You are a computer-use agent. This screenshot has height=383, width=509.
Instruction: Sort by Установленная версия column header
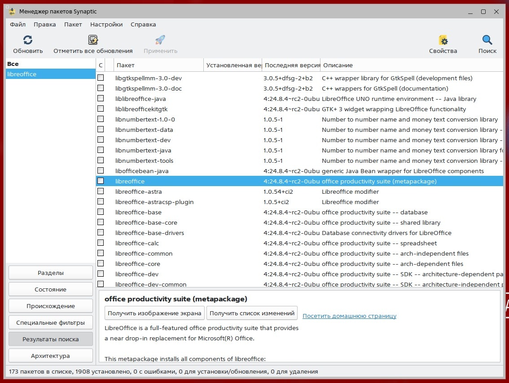click(x=233, y=65)
